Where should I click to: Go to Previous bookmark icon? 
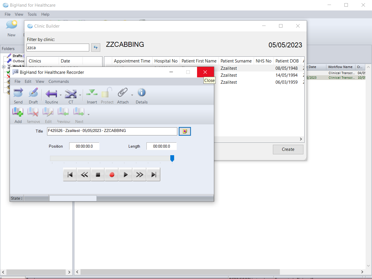point(63,112)
